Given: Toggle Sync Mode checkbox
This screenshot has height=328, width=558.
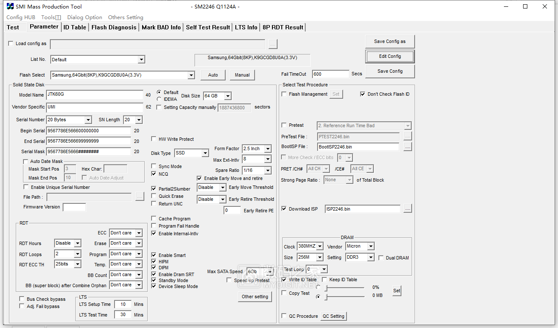Looking at the screenshot, I should 154,166.
